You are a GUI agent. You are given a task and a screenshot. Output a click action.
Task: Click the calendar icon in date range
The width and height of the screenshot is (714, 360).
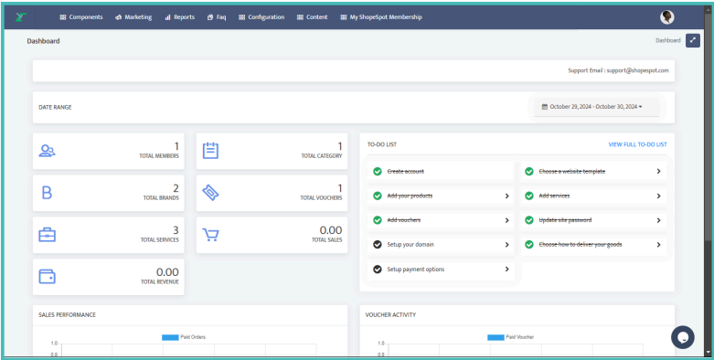pos(544,107)
